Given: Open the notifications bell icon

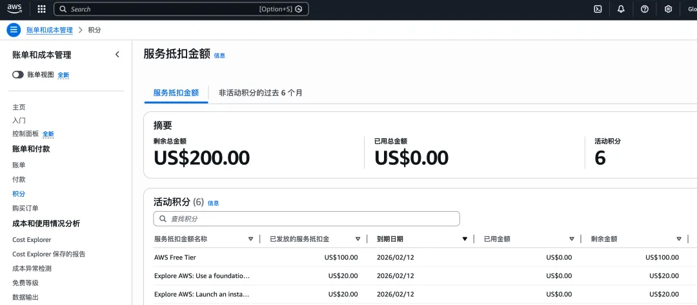Looking at the screenshot, I should click(x=621, y=9).
